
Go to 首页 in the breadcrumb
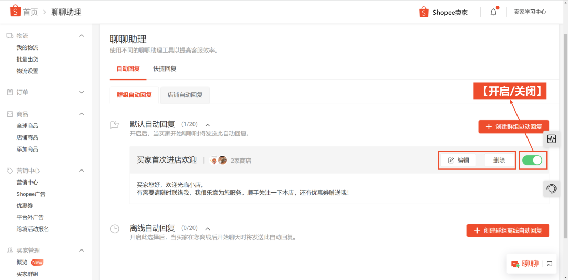coord(30,12)
